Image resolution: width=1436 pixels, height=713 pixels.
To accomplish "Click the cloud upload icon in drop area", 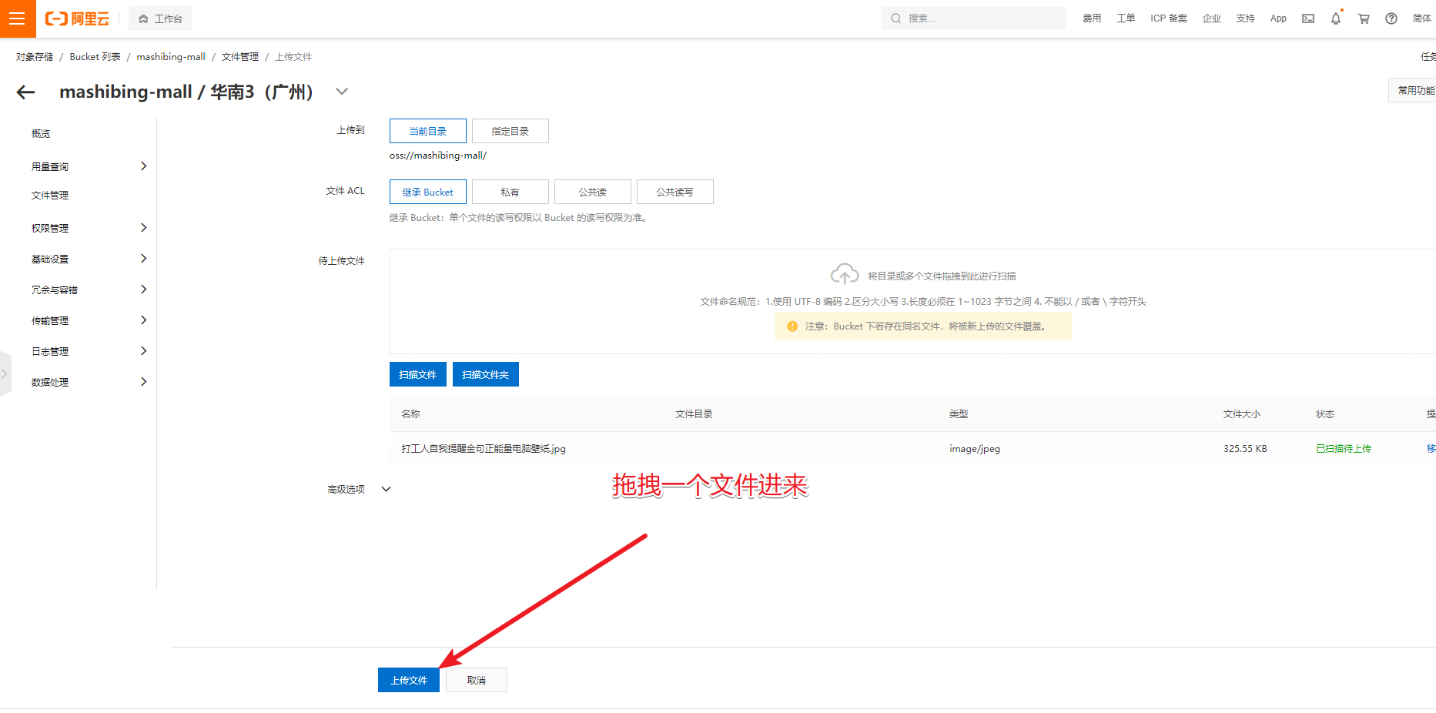I will point(845,274).
